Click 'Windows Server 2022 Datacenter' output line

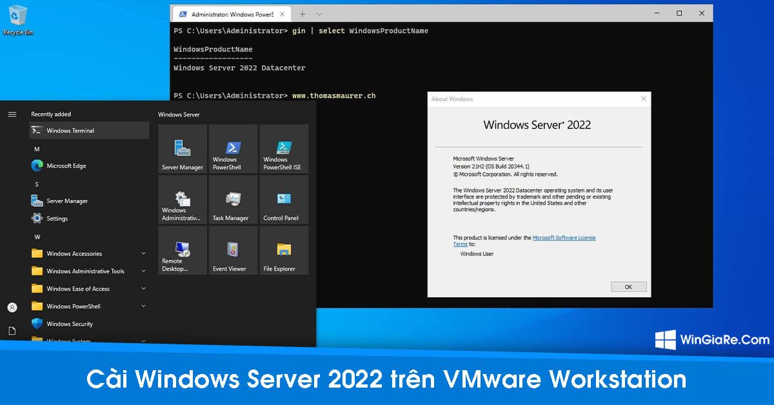239,68
